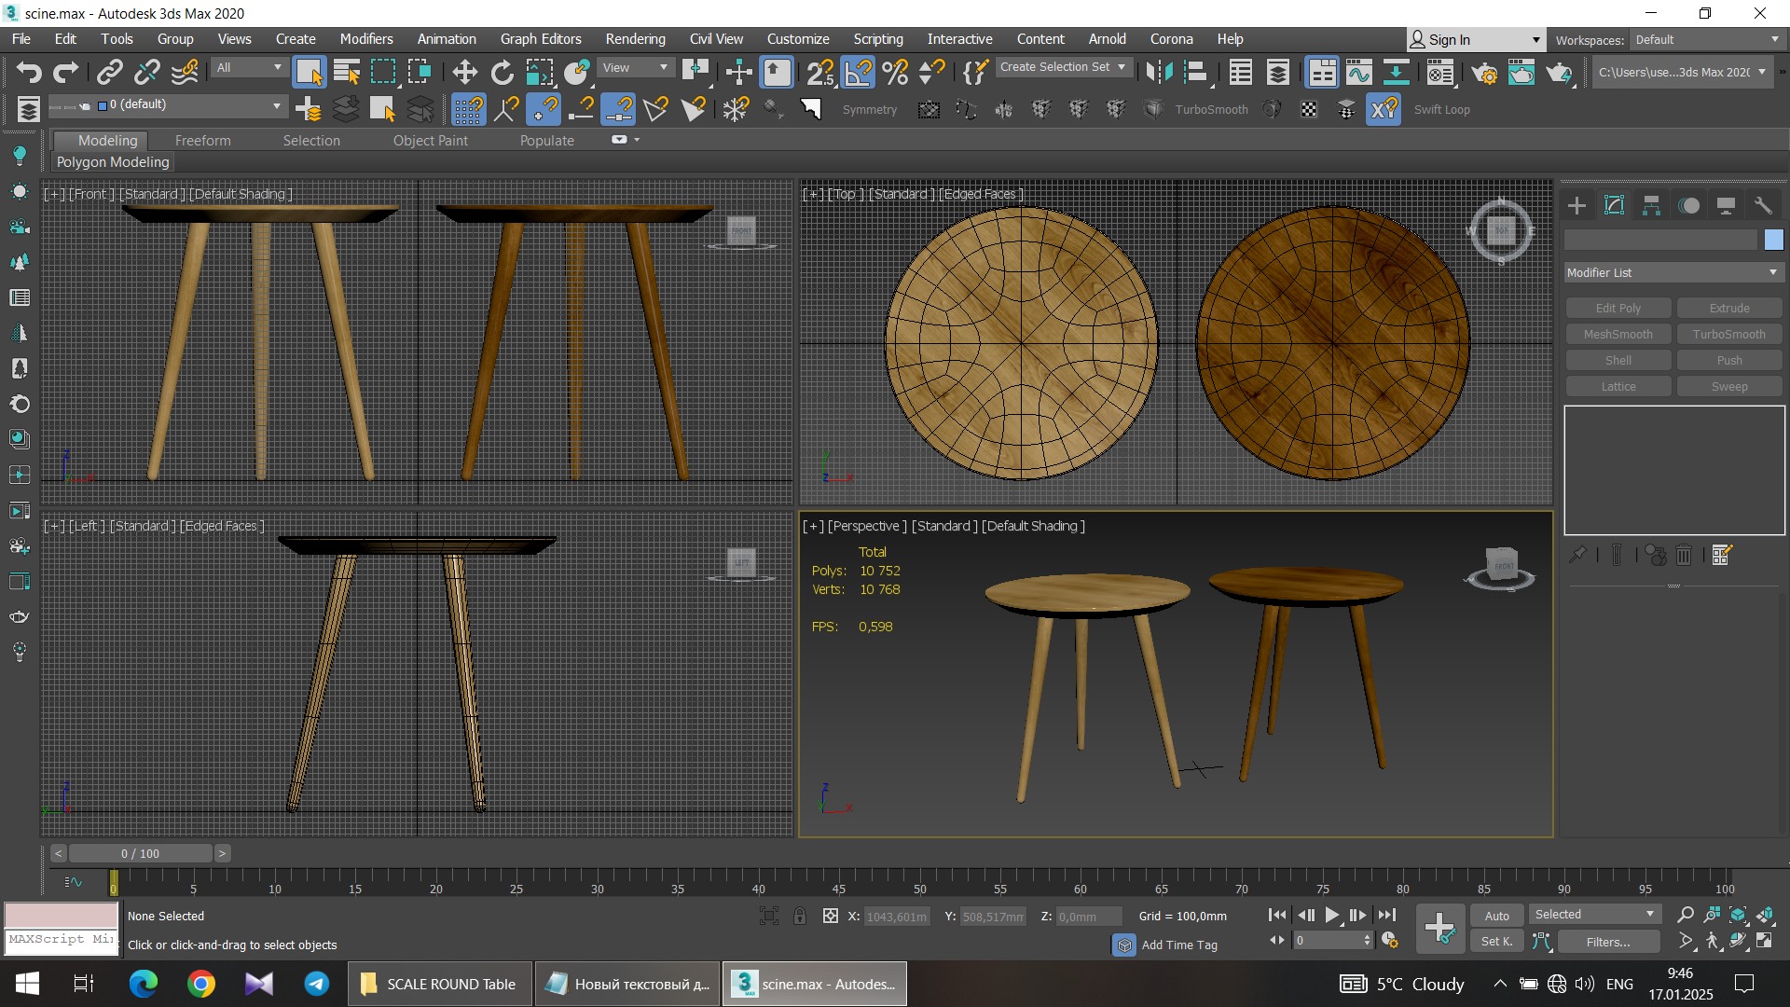The width and height of the screenshot is (1790, 1007).
Task: Open the Sign In dropdown
Action: click(x=1475, y=39)
